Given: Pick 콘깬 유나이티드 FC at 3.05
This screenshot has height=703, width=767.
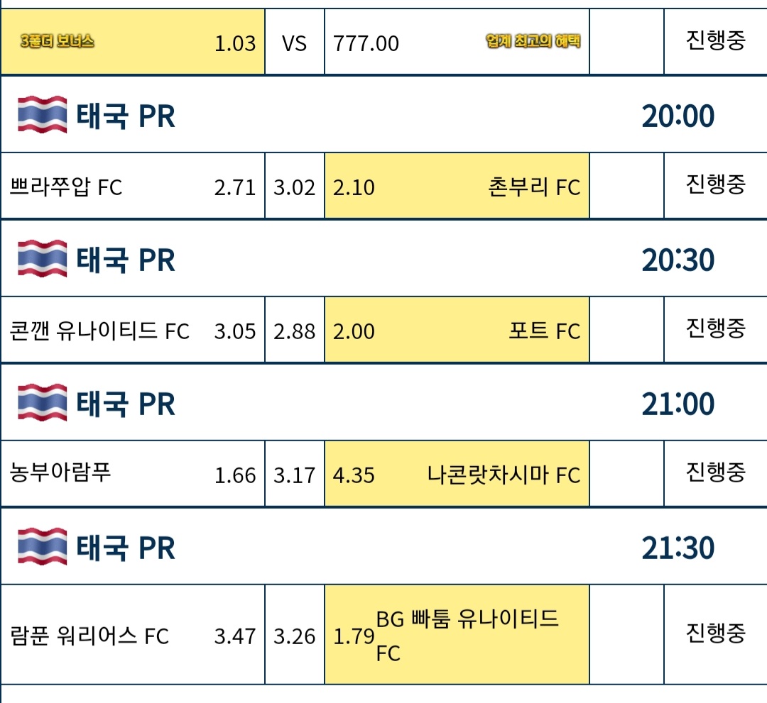Looking at the screenshot, I should point(133,330).
